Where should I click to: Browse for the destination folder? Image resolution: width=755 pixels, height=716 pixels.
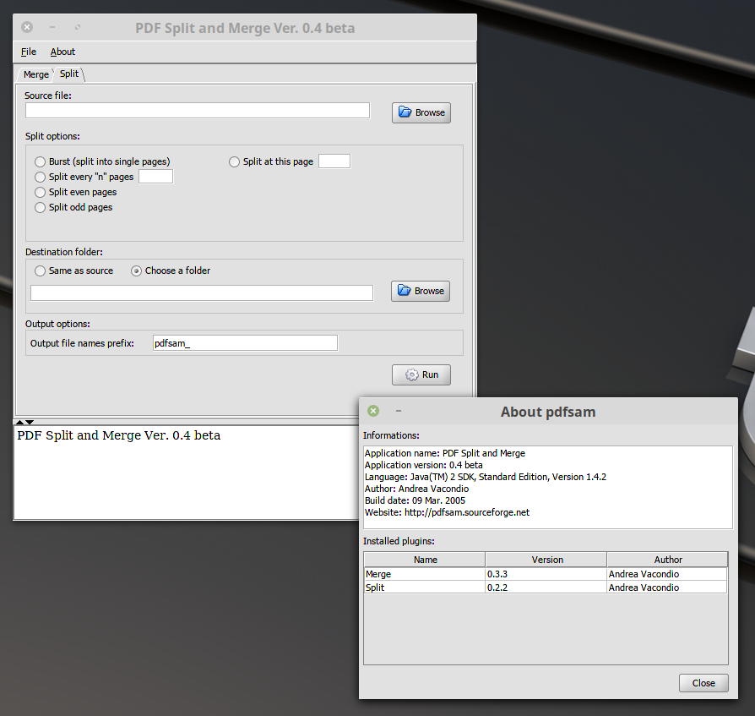click(421, 291)
